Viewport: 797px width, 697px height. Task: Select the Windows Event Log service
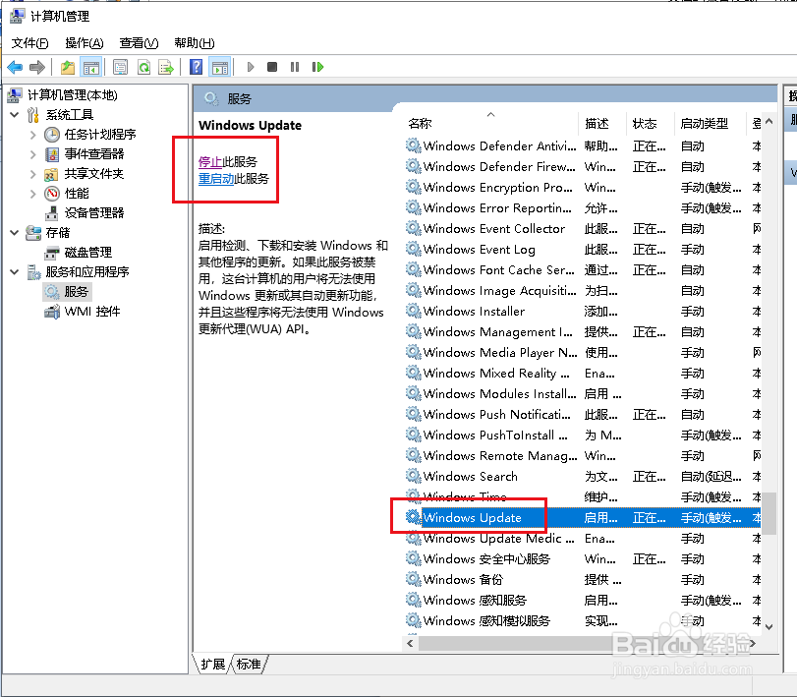[583, 250]
